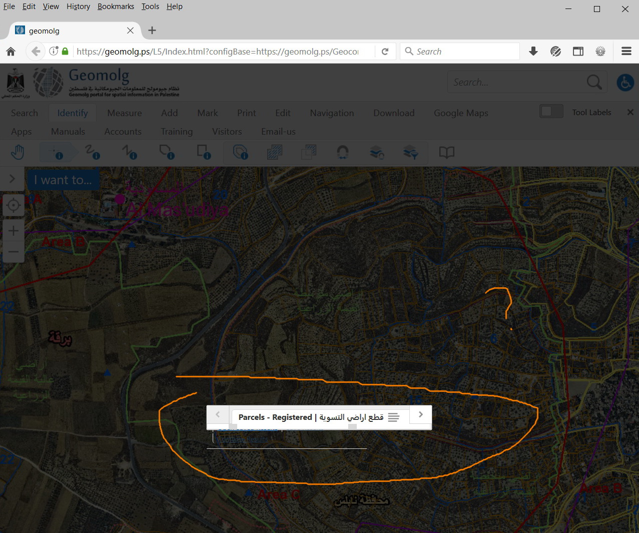Switch to the Download tab
The height and width of the screenshot is (533, 639).
tap(394, 113)
